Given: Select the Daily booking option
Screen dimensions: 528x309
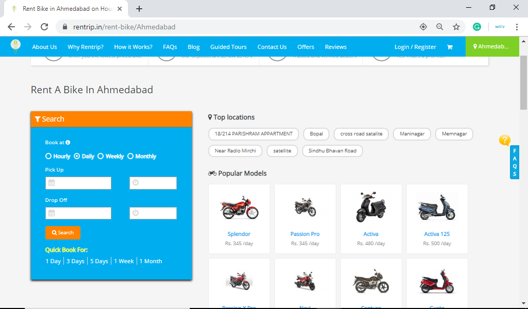Looking at the screenshot, I should pos(77,156).
